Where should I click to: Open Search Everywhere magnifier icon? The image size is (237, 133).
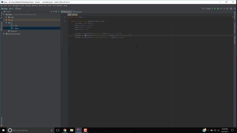pos(235,9)
